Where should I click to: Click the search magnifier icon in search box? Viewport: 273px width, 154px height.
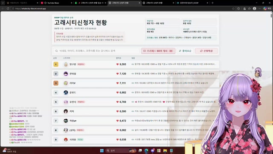click(x=56, y=51)
